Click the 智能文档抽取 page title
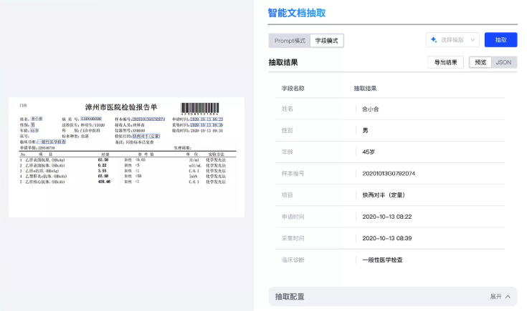This screenshot has width=527, height=311. click(297, 13)
